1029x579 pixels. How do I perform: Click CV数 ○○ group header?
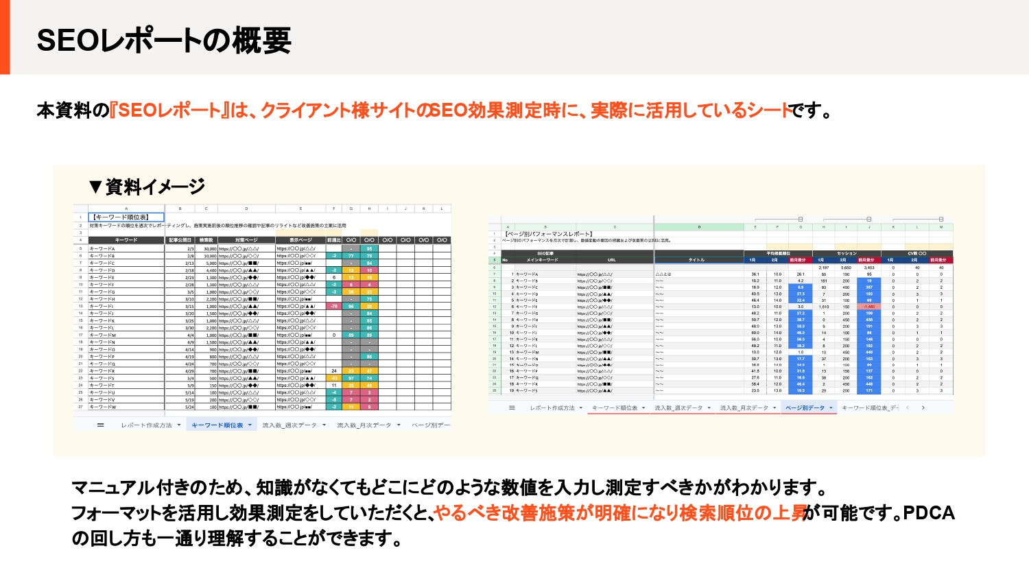click(x=917, y=254)
